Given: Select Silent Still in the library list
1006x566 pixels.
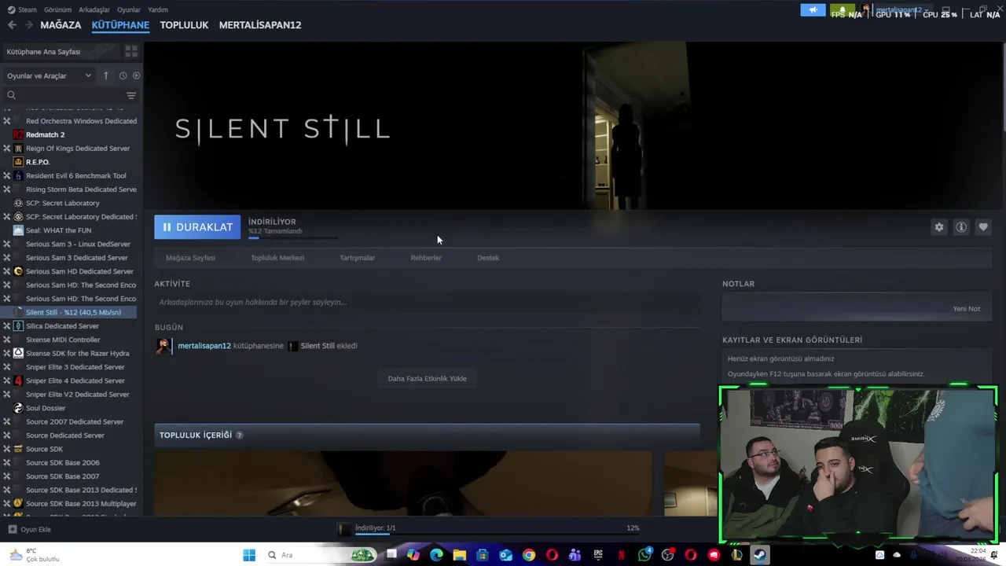Looking at the screenshot, I should (x=73, y=312).
